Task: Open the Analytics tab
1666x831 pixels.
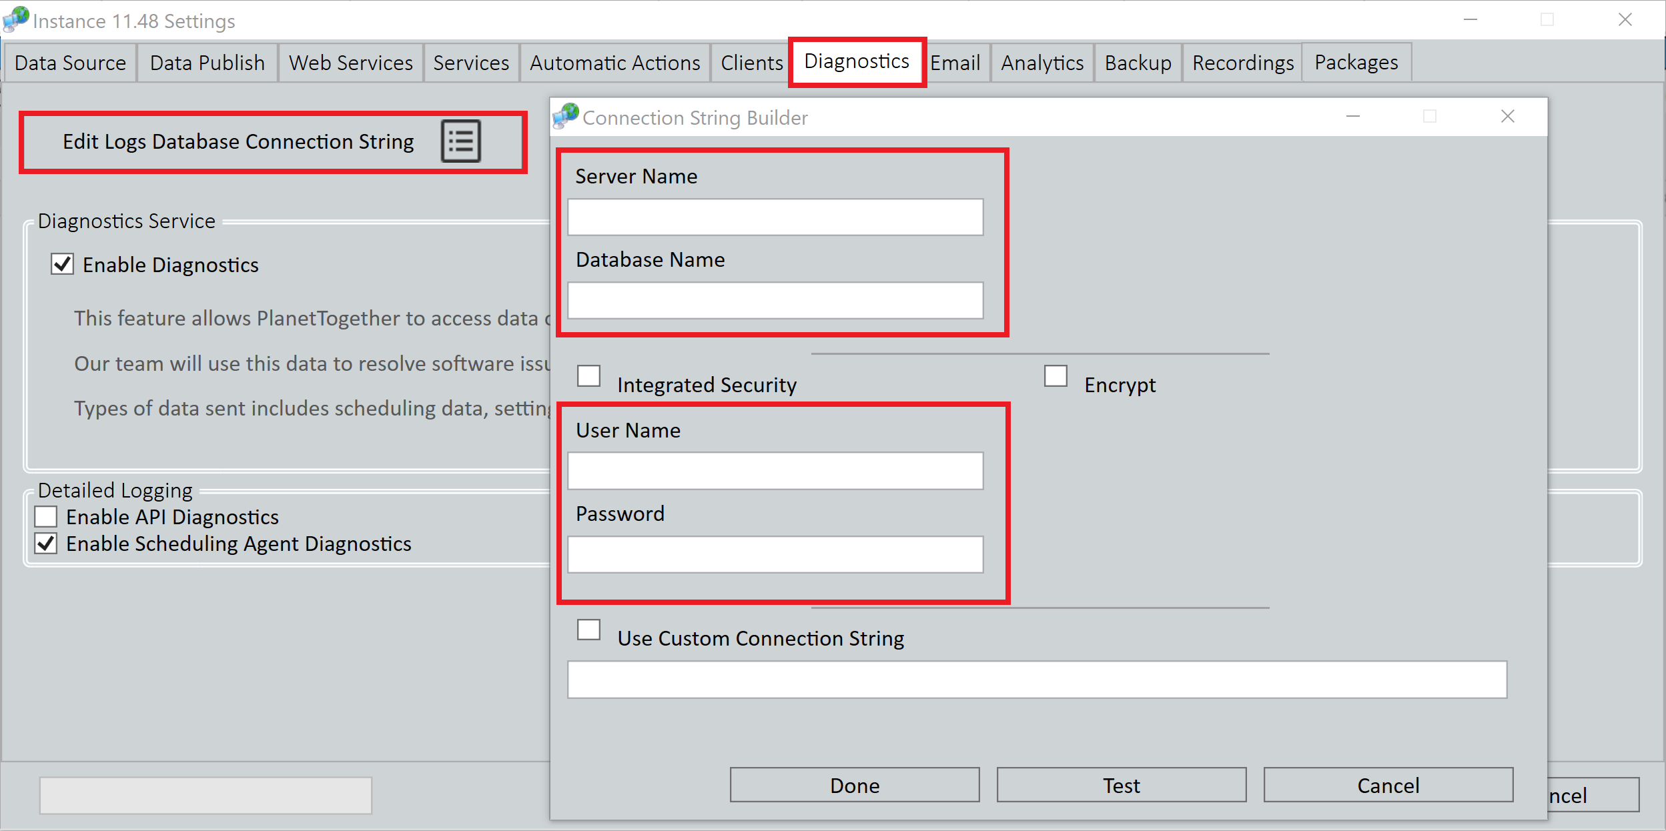Action: (1042, 63)
